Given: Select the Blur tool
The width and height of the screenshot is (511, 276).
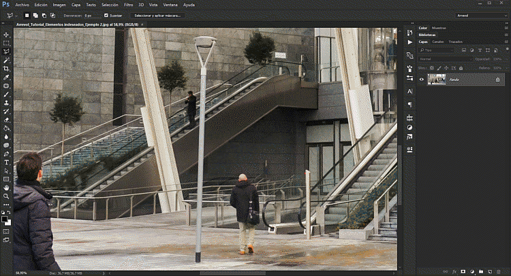Looking at the screenshot, I should [6, 137].
